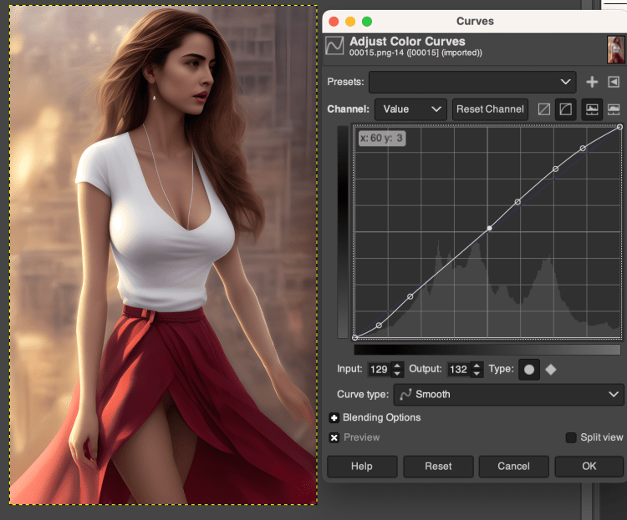
Task: Click the horizontal gradient bar below curve
Action: coord(487,350)
